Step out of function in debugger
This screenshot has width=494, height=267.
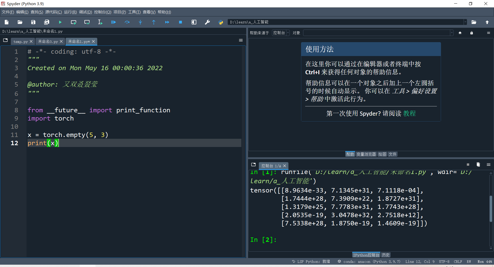[154, 22]
